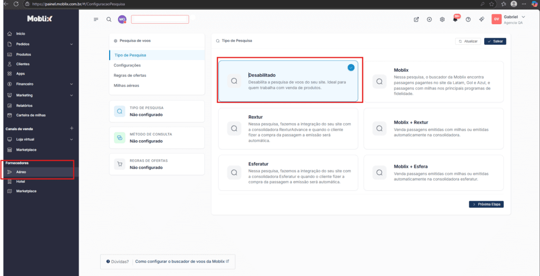Select the Moblix + Esfera option
540x276 pixels.
[x=433, y=172]
